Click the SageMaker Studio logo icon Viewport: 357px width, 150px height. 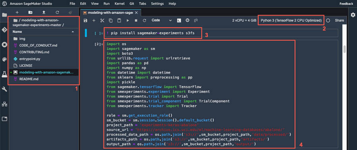coord(4,4)
